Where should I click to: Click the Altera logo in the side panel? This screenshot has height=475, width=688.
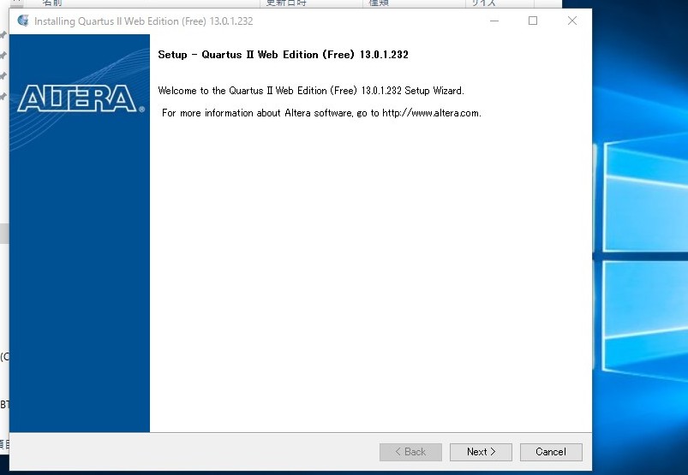(81, 98)
